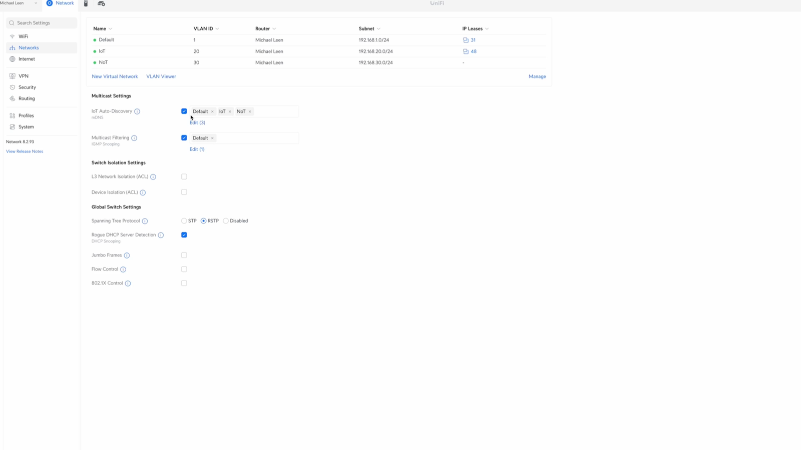Click the VPN icon in the sidebar
The width and height of the screenshot is (801, 450).
(12, 75)
